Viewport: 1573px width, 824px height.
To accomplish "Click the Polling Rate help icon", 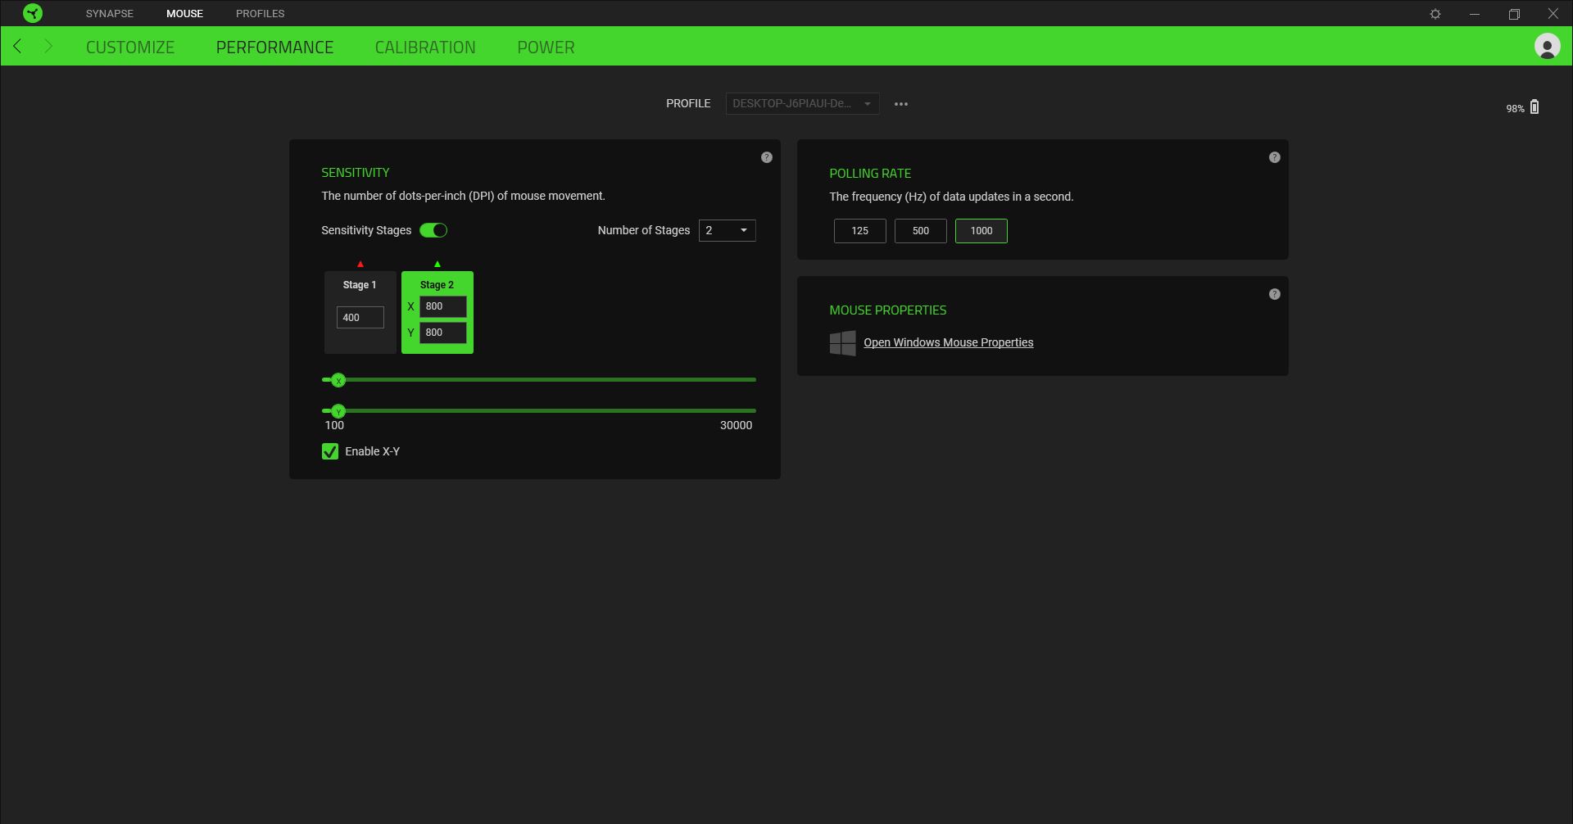I will [1274, 157].
